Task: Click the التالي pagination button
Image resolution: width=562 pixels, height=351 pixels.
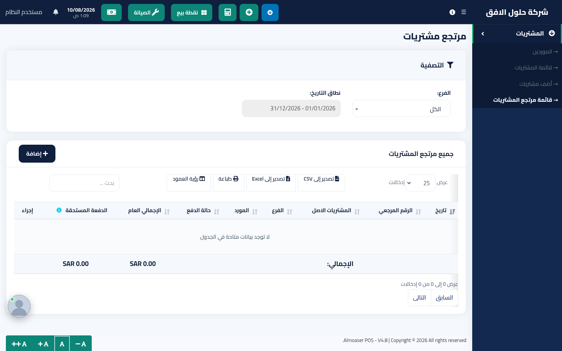Action: click(x=420, y=298)
